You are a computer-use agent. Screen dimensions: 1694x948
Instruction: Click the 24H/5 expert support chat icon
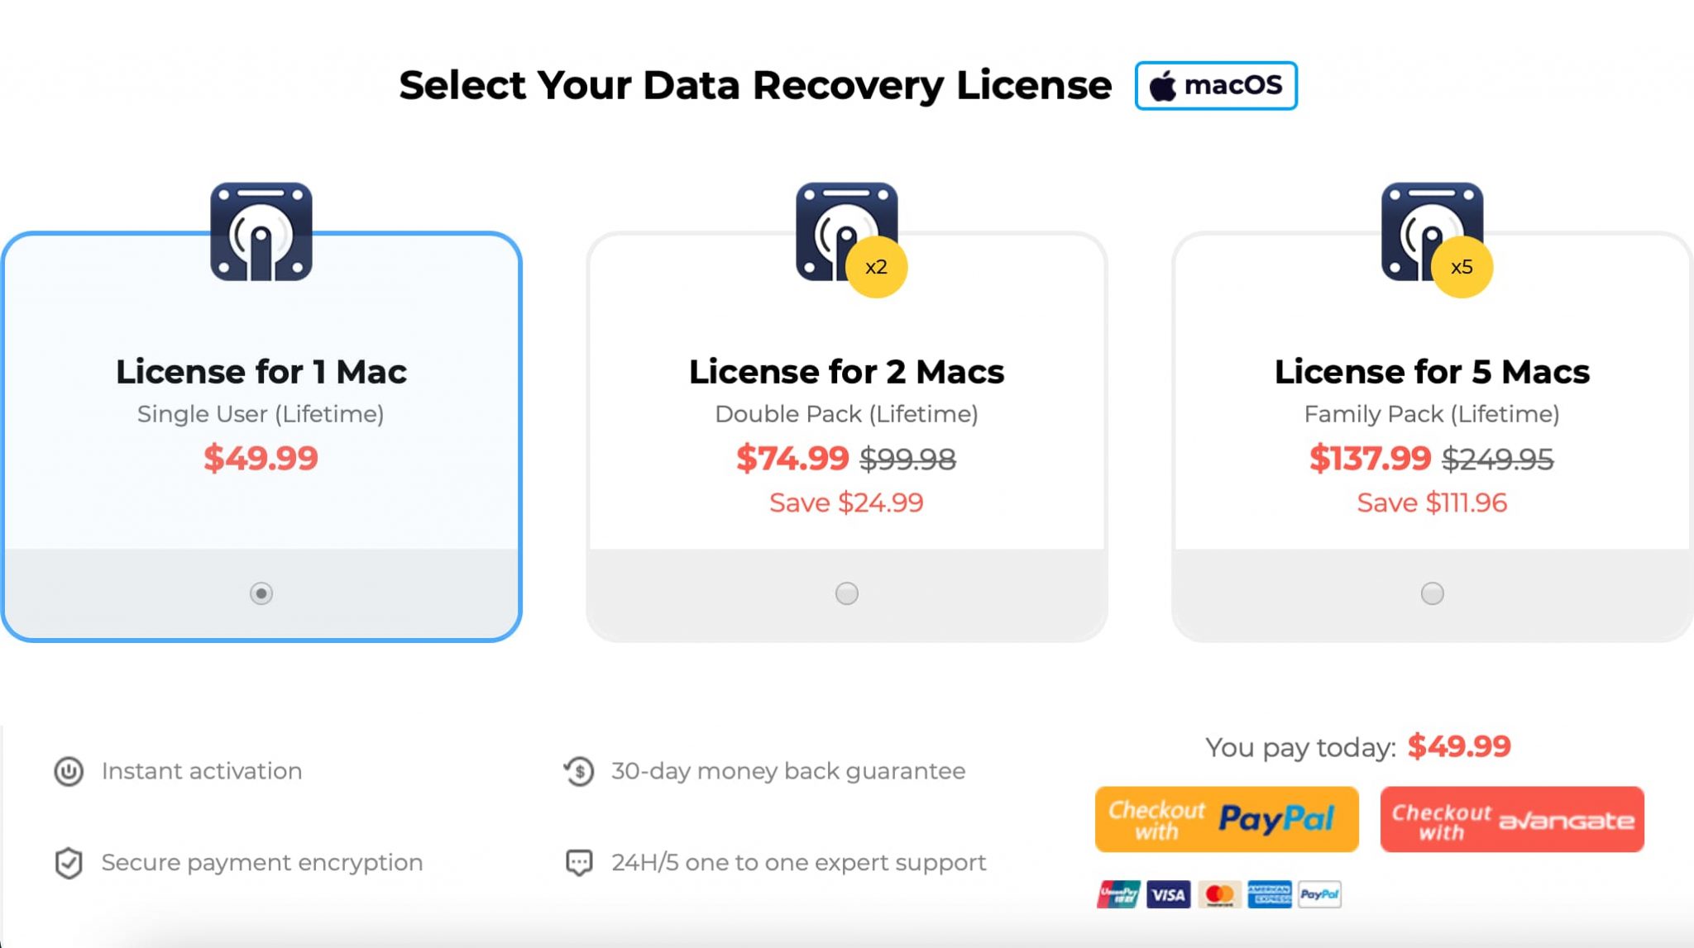[579, 862]
